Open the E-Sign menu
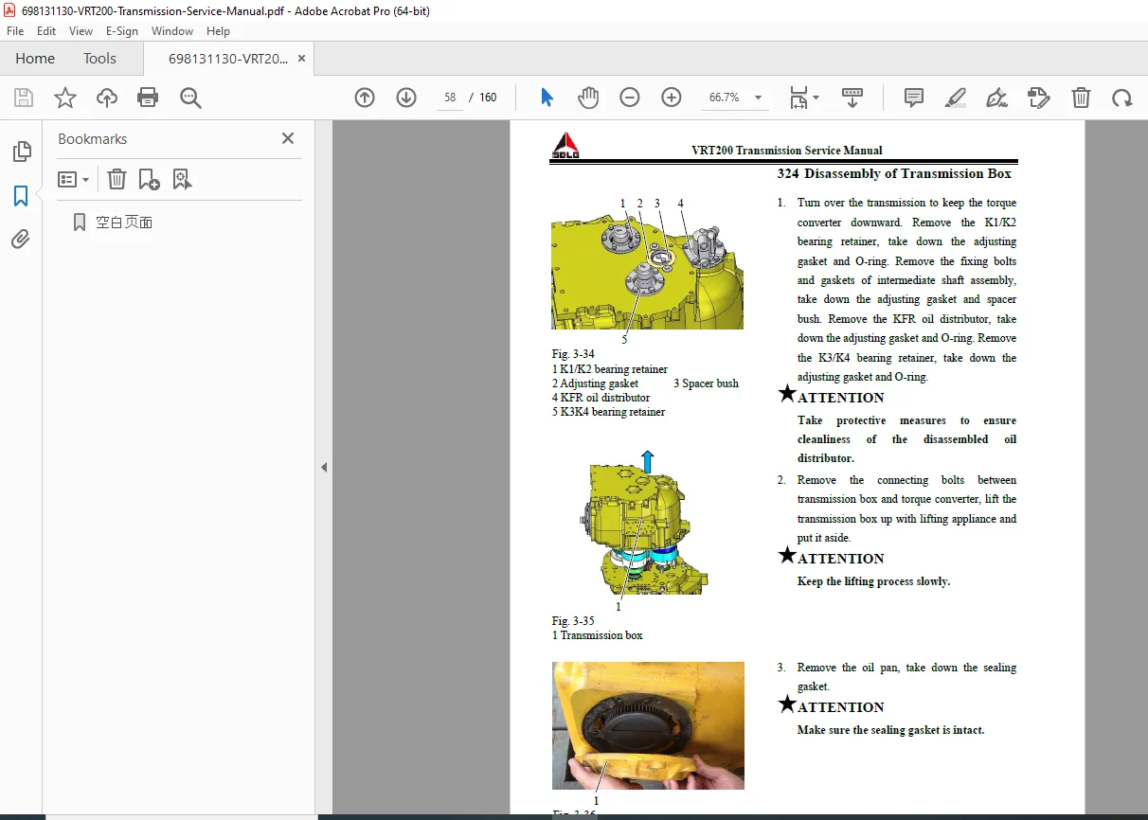 pyautogui.click(x=122, y=31)
